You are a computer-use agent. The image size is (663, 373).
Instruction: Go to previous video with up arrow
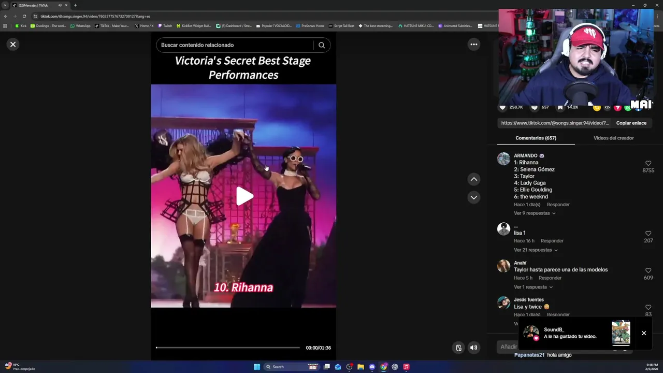(x=473, y=179)
